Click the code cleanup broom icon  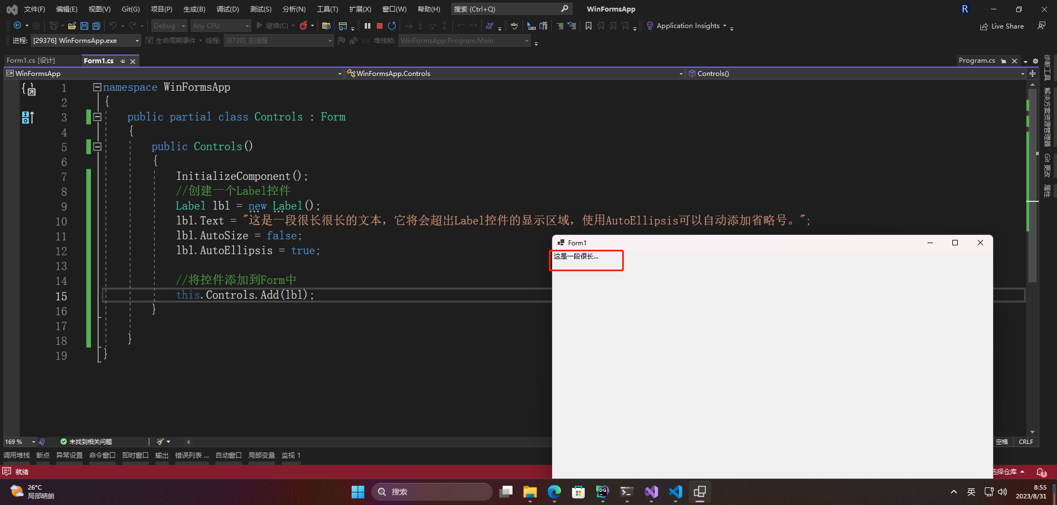(160, 442)
